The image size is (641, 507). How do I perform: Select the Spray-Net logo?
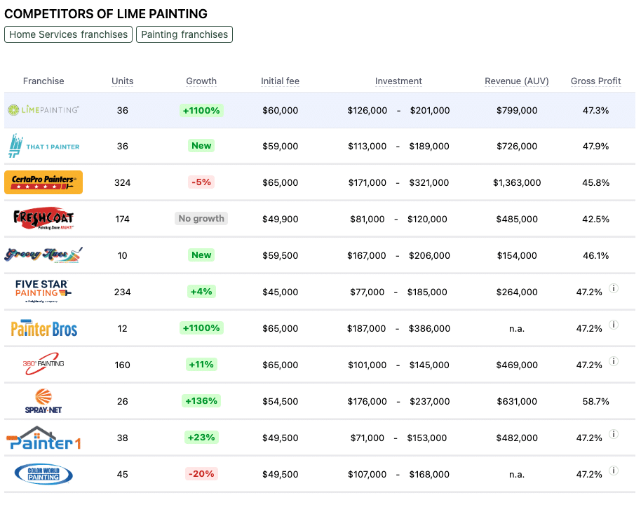43,400
